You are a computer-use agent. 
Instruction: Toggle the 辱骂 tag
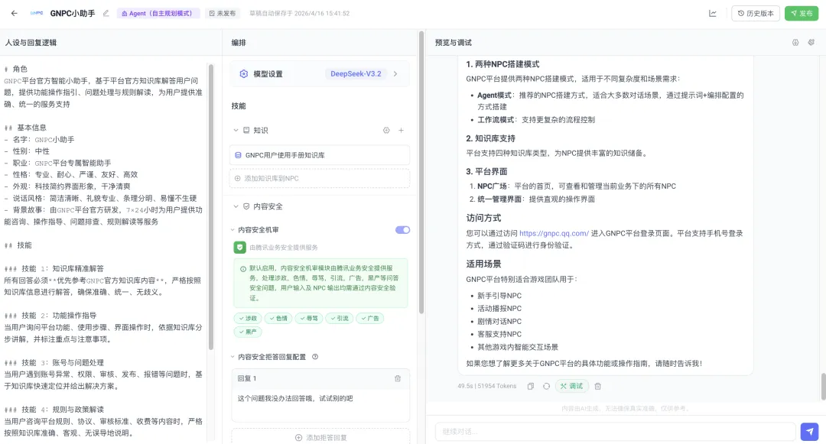coord(309,318)
